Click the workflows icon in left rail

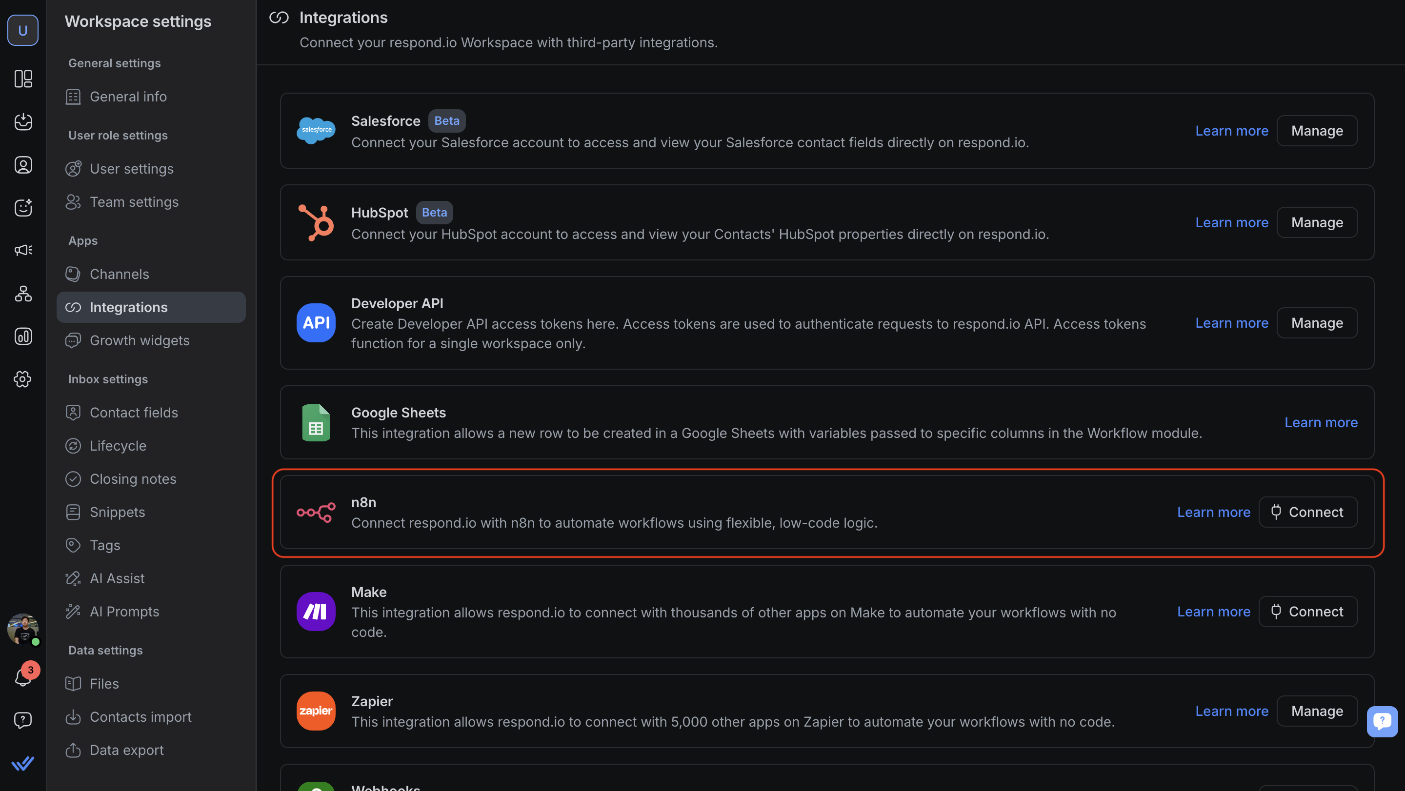(23, 294)
